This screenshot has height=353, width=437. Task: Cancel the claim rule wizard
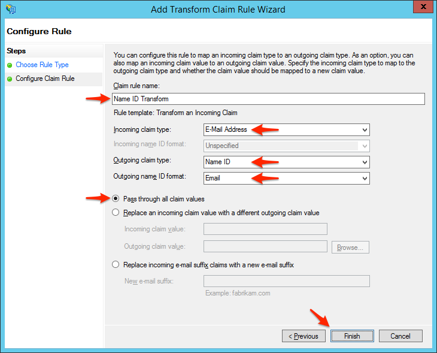pyautogui.click(x=400, y=336)
